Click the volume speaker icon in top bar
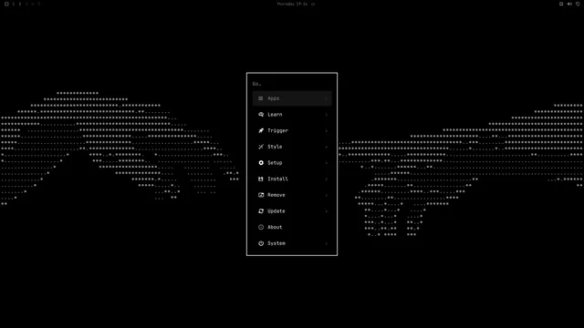This screenshot has width=584, height=328. 569,4
